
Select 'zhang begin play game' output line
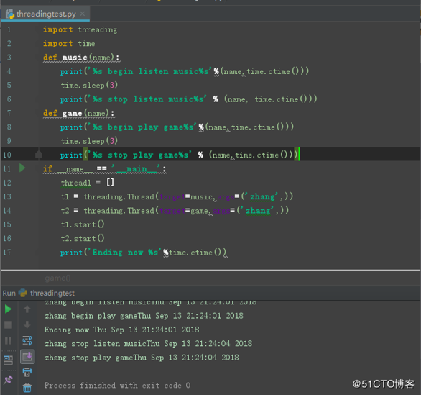144,316
